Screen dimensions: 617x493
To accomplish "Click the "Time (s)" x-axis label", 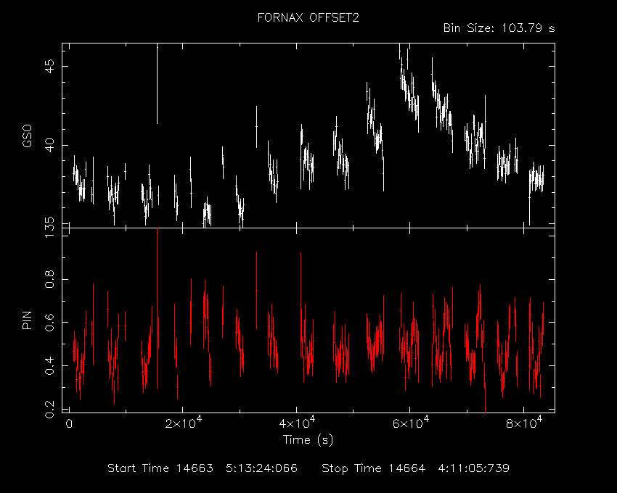I will point(308,439).
